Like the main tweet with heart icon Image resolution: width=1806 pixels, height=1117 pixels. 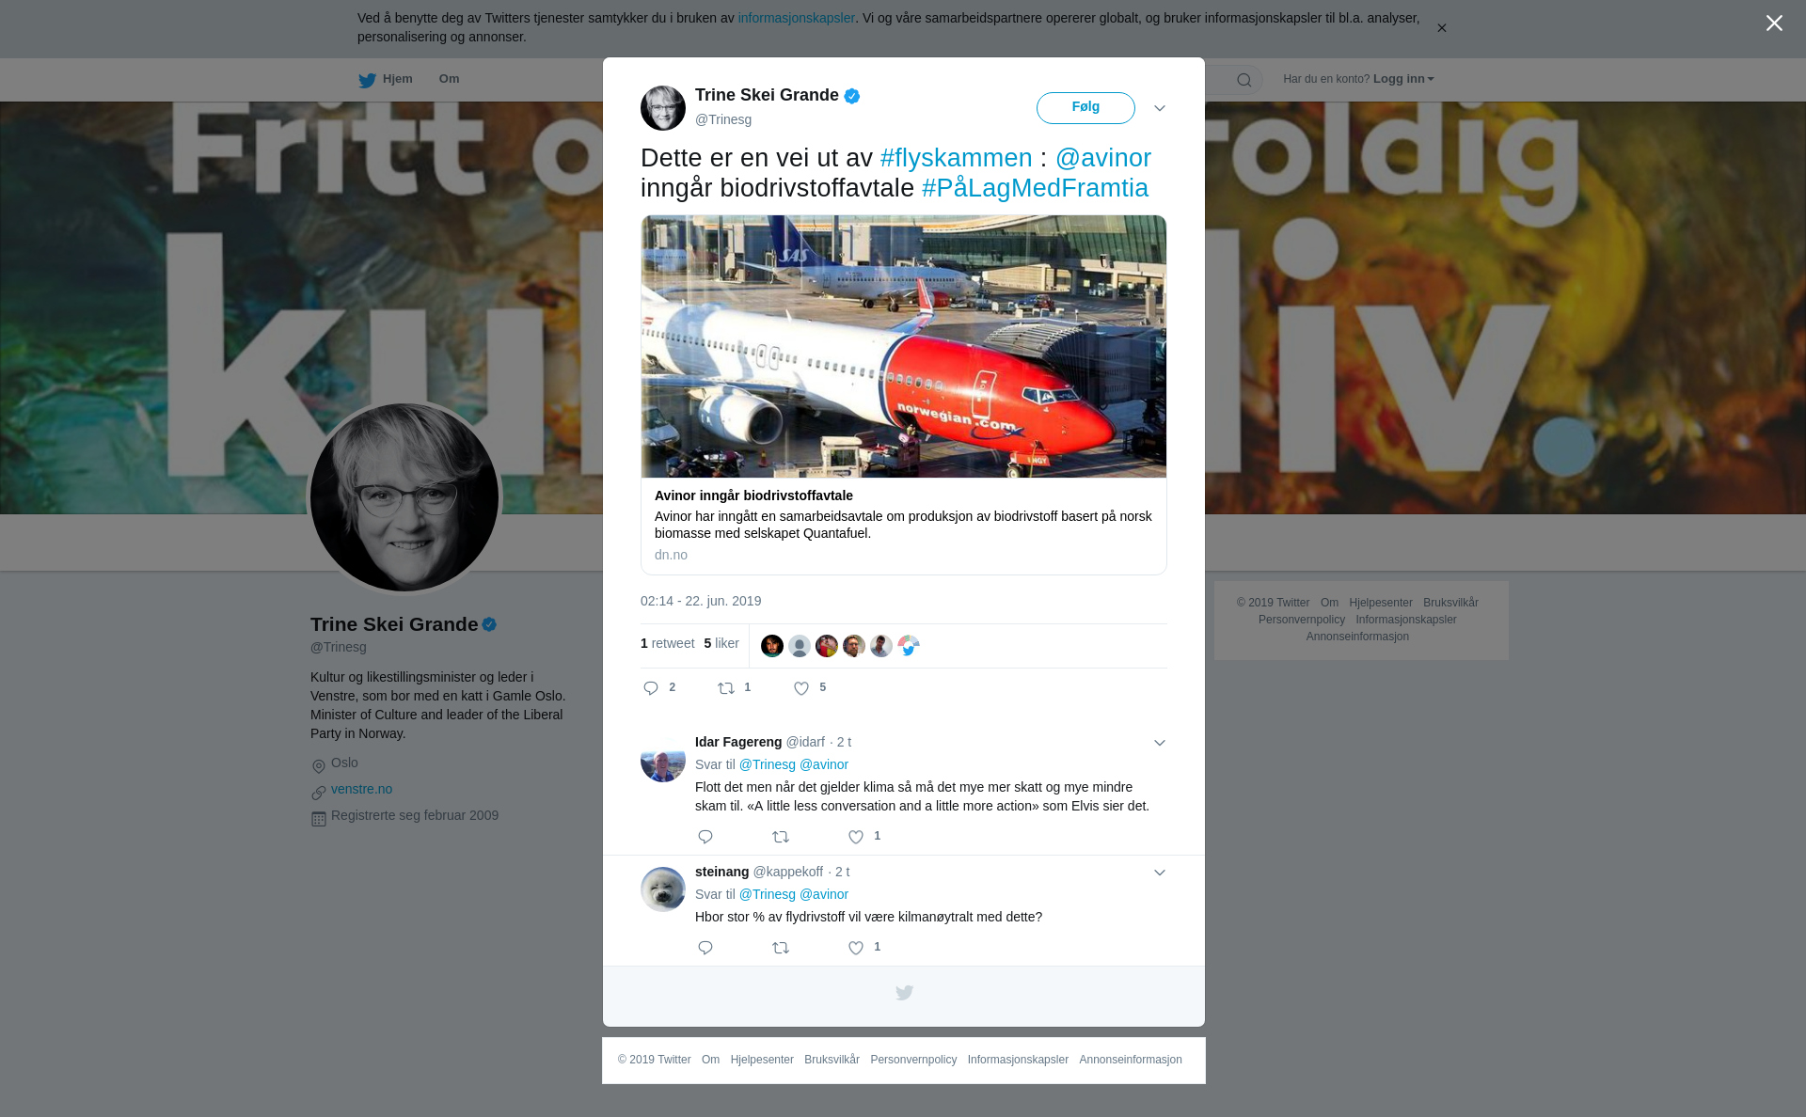801,688
